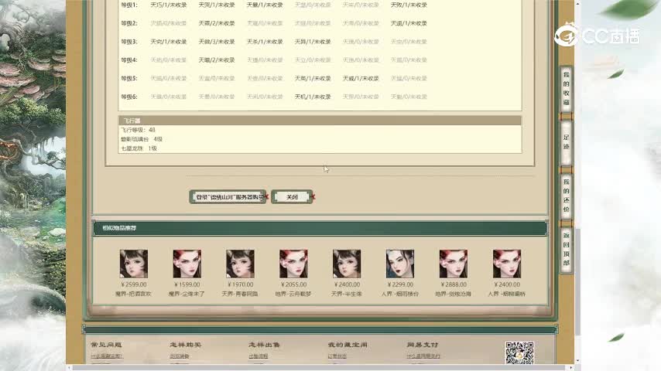Screen dimensions: 661x371
Task: Click the 常见问题 footer heading
Action: pos(106,345)
